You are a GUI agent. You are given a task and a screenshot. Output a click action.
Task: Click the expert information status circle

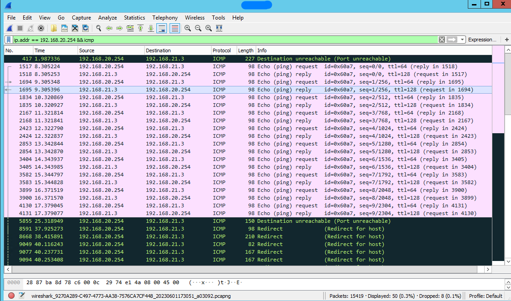(x=11, y=296)
